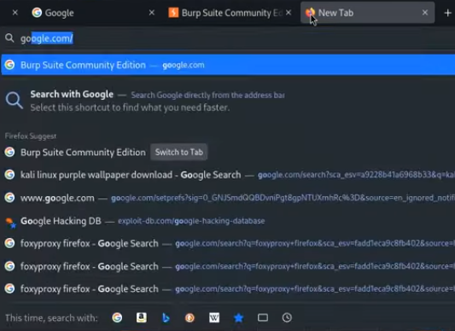The image size is (455, 331).
Task: Open the www.google.com setprefs suggestion
Action: [228, 198]
